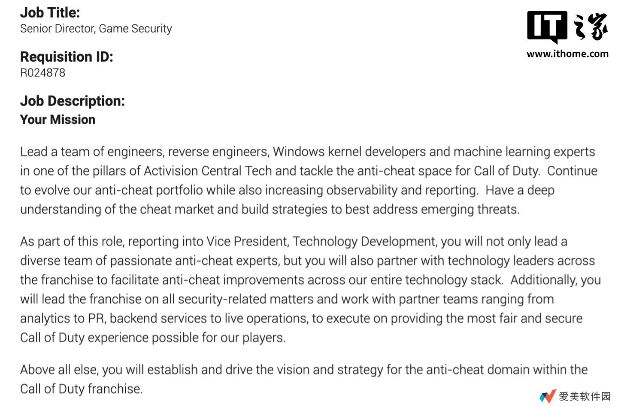Click the black IT speech-bubble logo
This screenshot has width=618, height=407.
pos(547,27)
